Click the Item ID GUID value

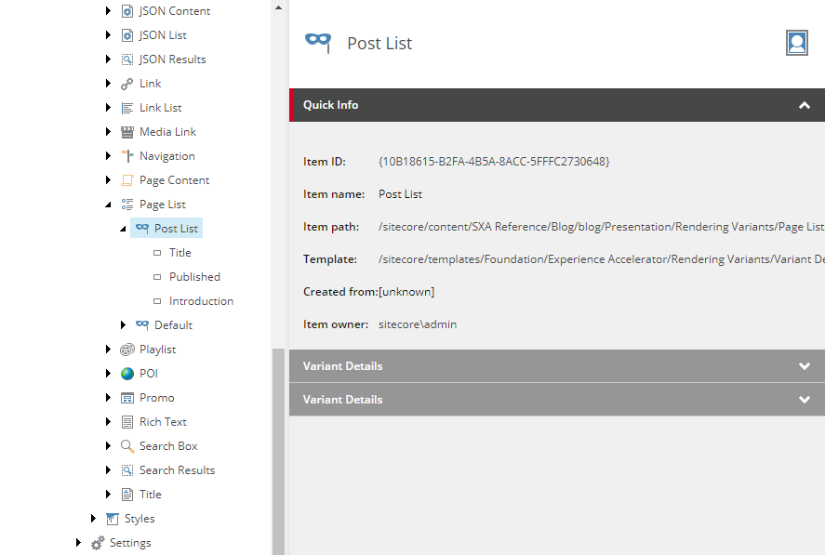(494, 162)
